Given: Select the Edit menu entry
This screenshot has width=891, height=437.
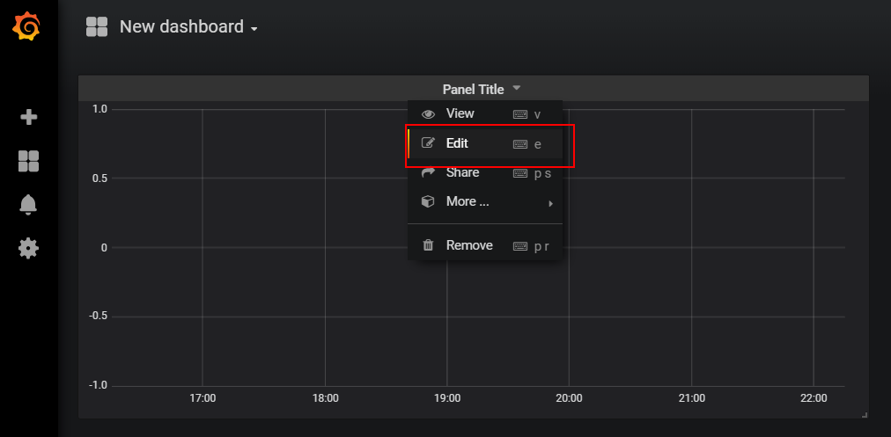Looking at the screenshot, I should 485,143.
